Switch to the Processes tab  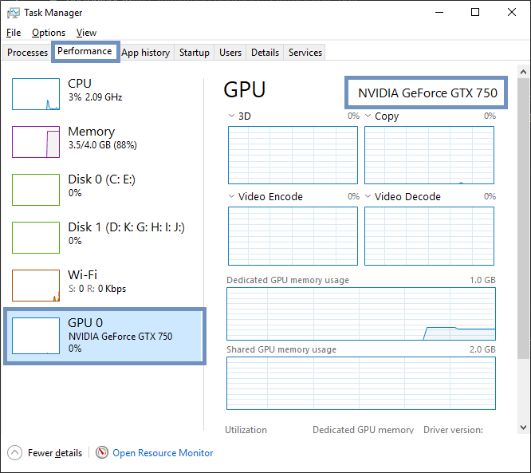27,53
